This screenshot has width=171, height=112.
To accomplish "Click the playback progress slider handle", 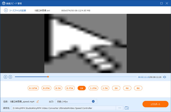I will tap(48, 77).
